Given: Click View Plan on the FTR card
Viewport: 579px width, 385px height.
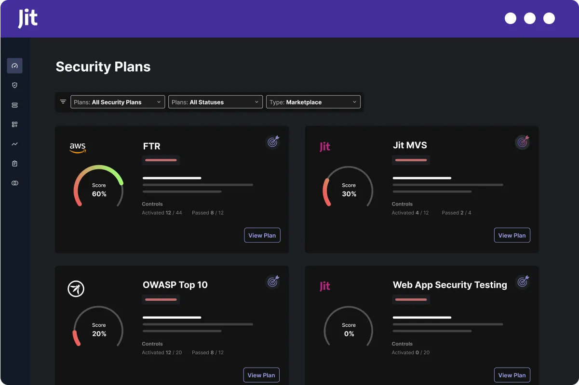Looking at the screenshot, I should [262, 235].
